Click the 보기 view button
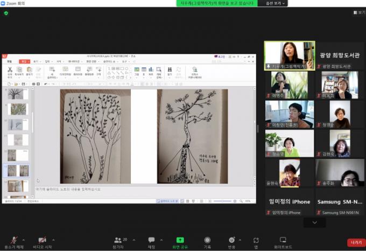This screenshot has width=366, height=251. point(359,12)
